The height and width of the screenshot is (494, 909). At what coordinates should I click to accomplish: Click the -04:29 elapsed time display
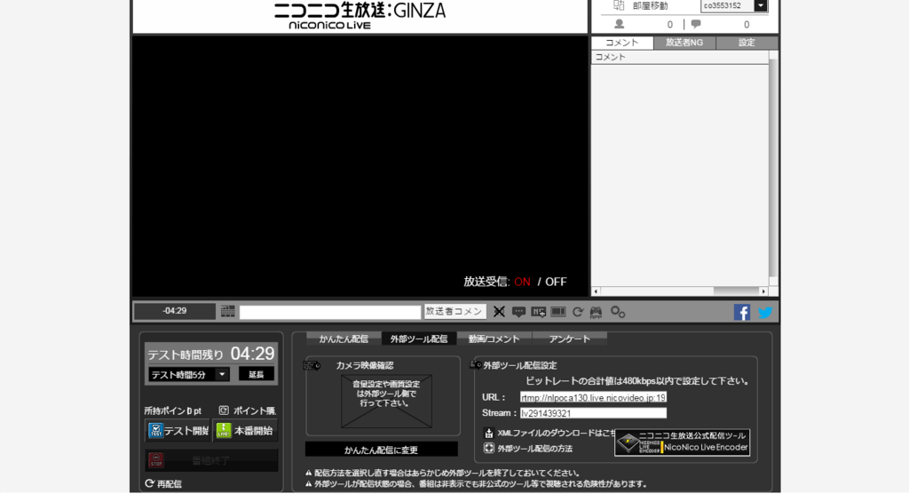coord(175,311)
